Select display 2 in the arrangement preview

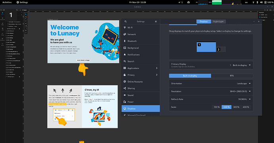point(221,50)
